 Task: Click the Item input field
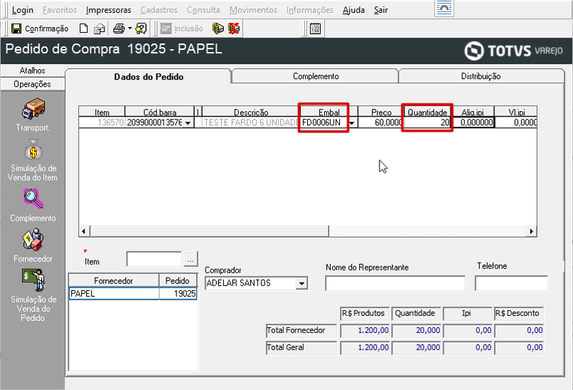tap(154, 259)
